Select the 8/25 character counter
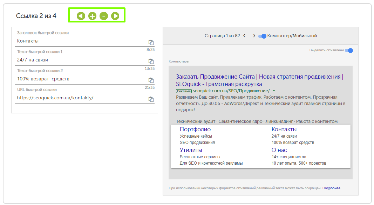374x205 pixels. pyautogui.click(x=150, y=49)
